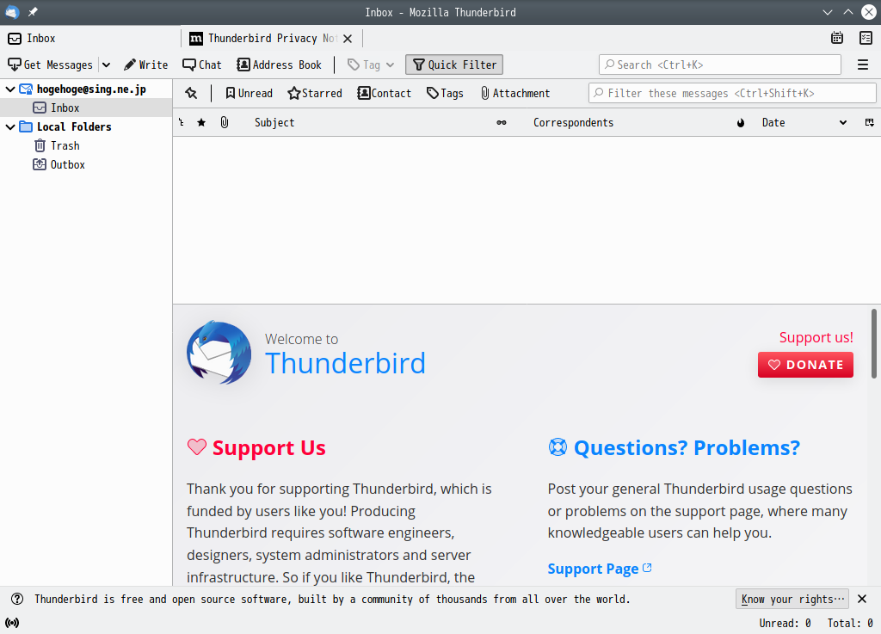881x634 pixels.
Task: Filter by Contact messages
Action: click(385, 93)
